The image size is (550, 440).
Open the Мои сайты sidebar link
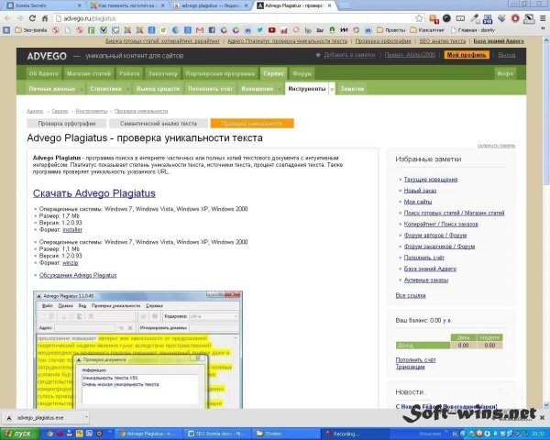[417, 202]
